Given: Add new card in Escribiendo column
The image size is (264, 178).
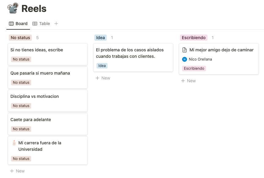Looking at the screenshot, I should [x=189, y=81].
